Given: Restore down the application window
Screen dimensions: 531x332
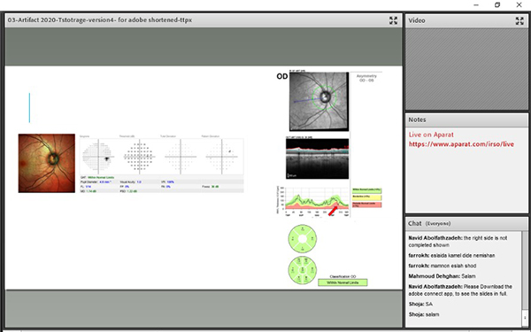Looking at the screenshot, I should [497, 4].
